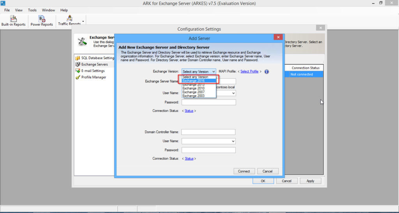Click OK in Configuration Settings

click(x=263, y=181)
